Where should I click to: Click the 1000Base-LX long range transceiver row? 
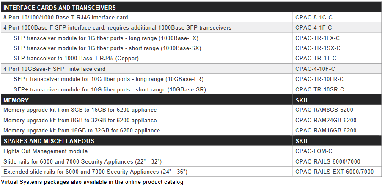pyautogui.click(x=106, y=38)
